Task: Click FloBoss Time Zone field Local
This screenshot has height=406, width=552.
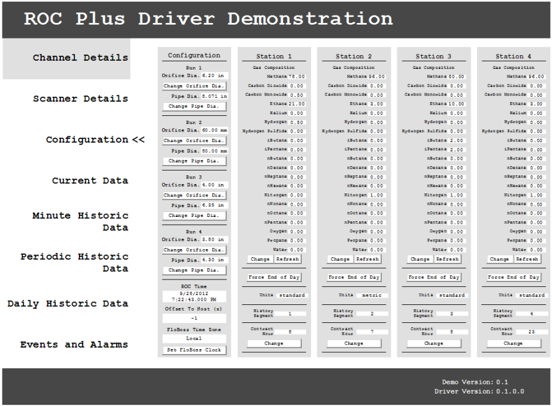Action: point(194,338)
